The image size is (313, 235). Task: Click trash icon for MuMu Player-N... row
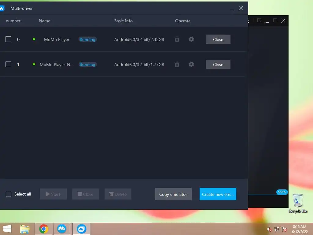pos(177,64)
